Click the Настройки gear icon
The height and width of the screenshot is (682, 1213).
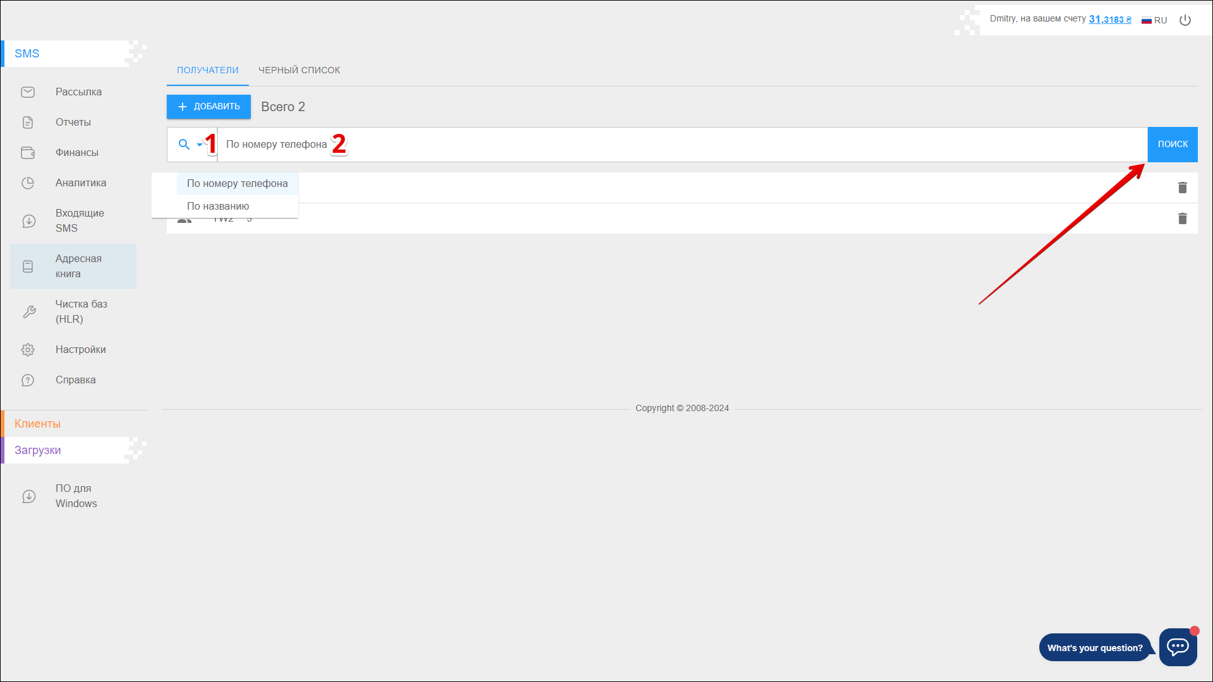(28, 350)
